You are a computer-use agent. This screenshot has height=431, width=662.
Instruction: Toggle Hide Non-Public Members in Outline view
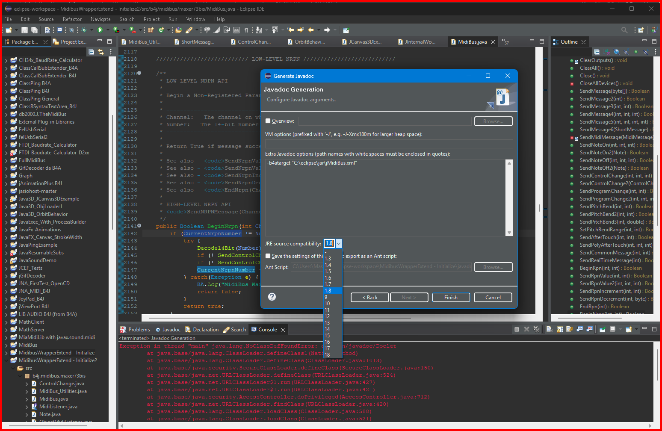[x=636, y=52]
